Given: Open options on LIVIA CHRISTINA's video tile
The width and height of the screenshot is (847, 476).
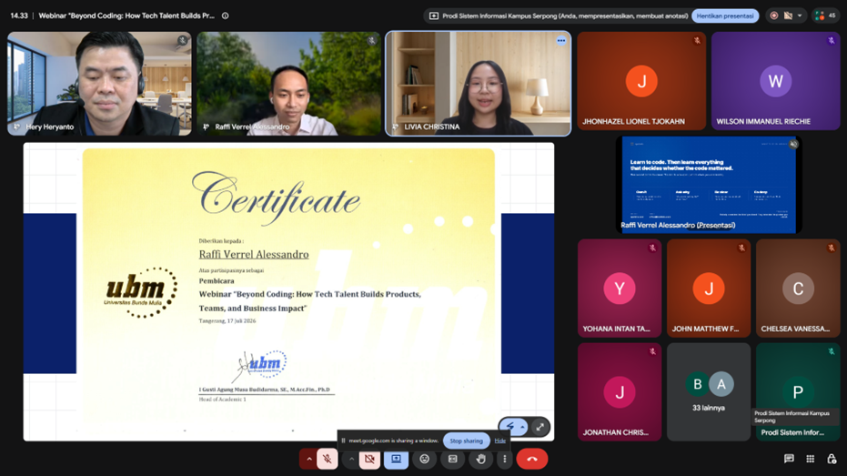Looking at the screenshot, I should click(561, 41).
